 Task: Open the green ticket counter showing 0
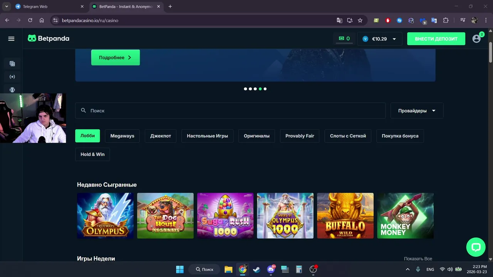(344, 38)
